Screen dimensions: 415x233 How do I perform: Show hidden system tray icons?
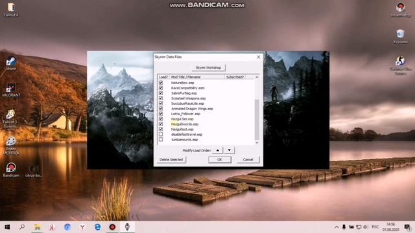coord(337,227)
